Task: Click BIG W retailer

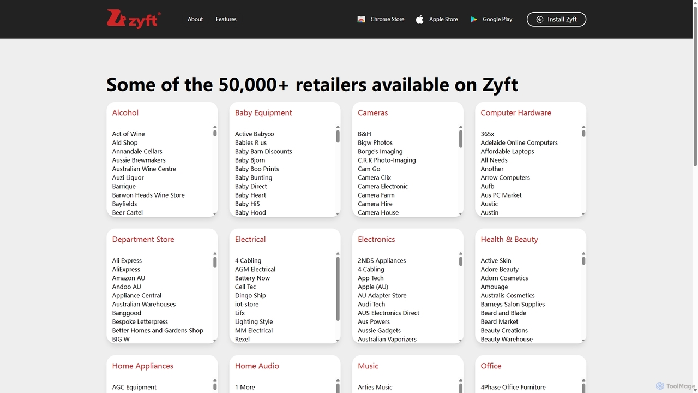Action: click(x=121, y=339)
